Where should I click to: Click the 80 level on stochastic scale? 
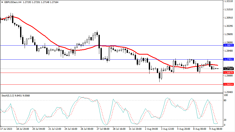[x=225, y=100]
